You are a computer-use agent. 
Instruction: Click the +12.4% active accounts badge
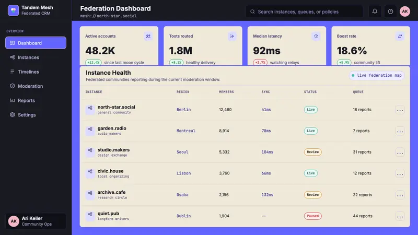tap(94, 62)
